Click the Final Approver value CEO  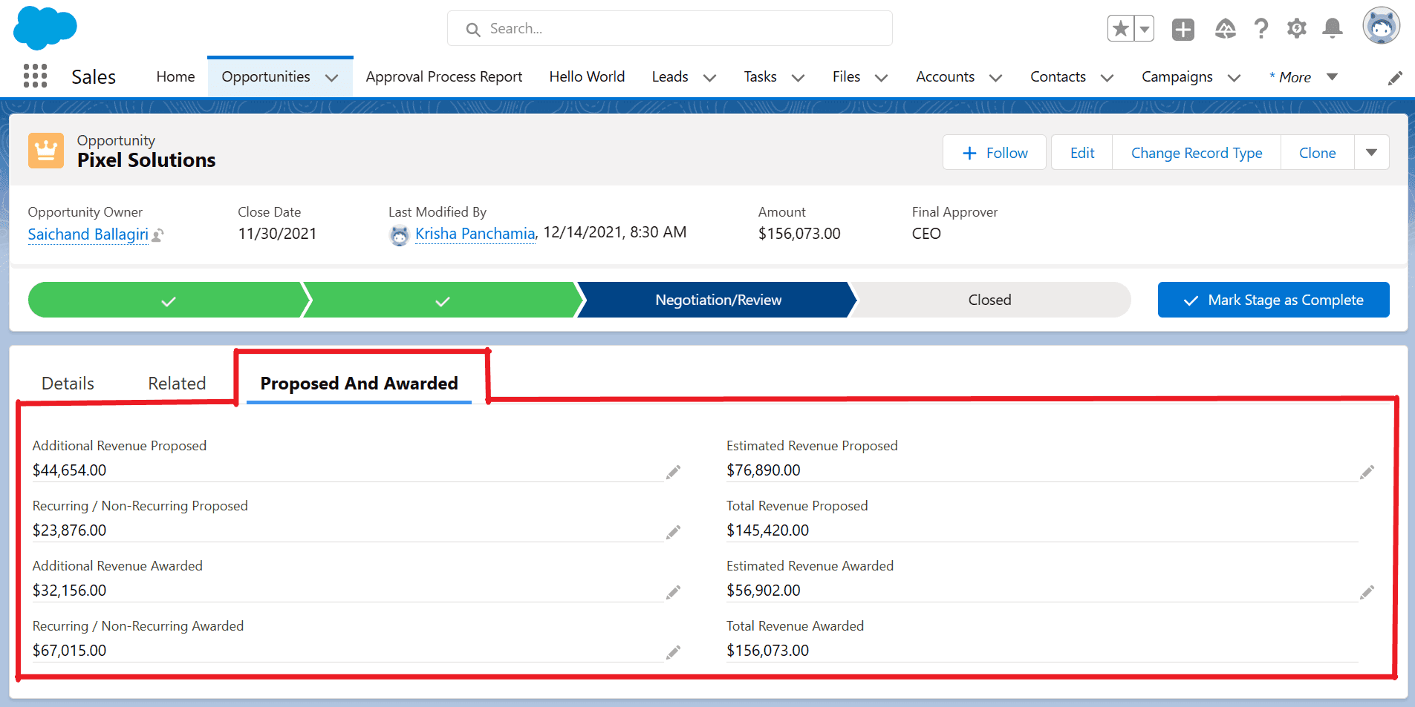(x=926, y=234)
